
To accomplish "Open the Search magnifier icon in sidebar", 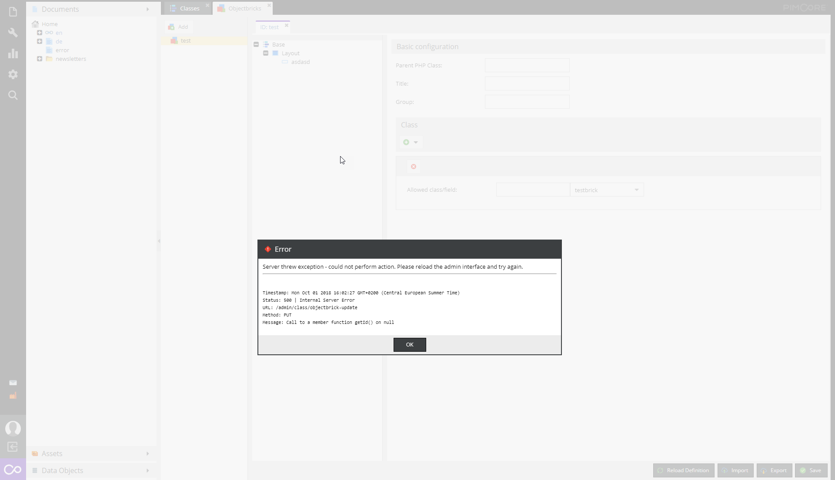I will point(13,95).
